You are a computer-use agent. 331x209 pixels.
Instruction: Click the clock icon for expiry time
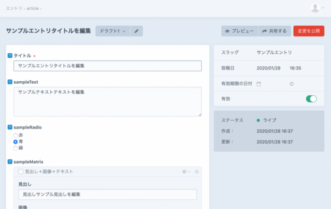pos(291,84)
